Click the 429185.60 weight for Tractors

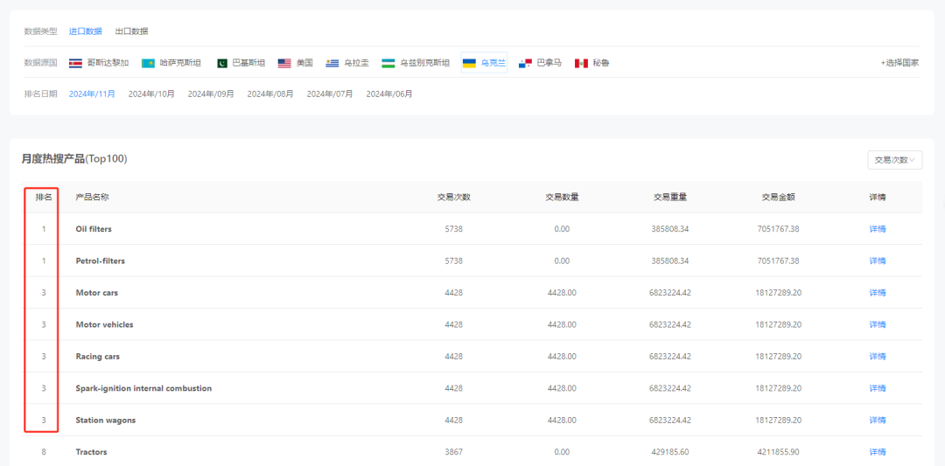[x=670, y=451]
